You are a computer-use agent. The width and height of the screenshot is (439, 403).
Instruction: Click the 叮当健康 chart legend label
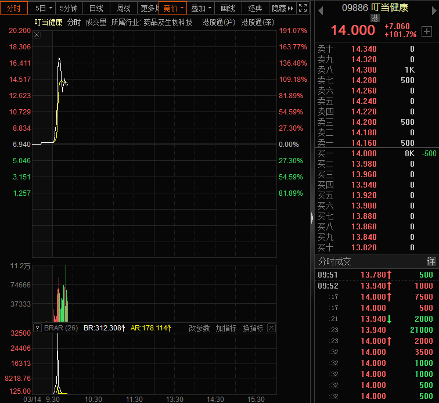point(48,23)
